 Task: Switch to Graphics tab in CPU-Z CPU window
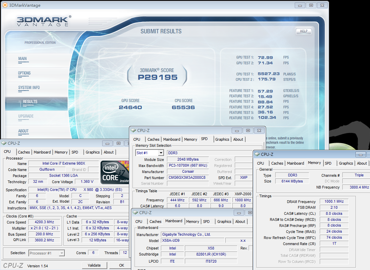pos(92,152)
